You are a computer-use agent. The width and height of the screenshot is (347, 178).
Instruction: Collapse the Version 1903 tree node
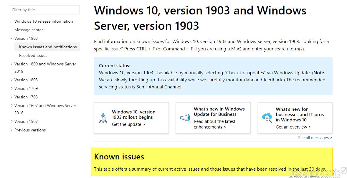pyautogui.click(x=12, y=38)
